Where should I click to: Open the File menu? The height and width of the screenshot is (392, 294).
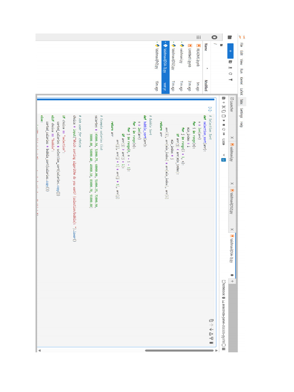242,45
